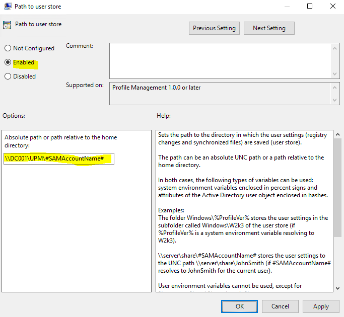
Task: Focus the user store path input field
Action: coord(58,159)
